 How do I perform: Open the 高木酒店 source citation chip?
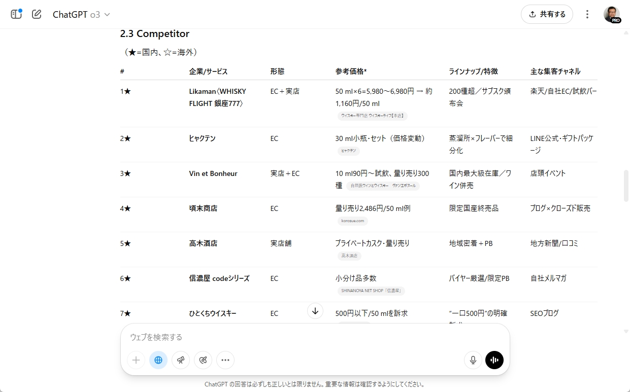pyautogui.click(x=349, y=256)
